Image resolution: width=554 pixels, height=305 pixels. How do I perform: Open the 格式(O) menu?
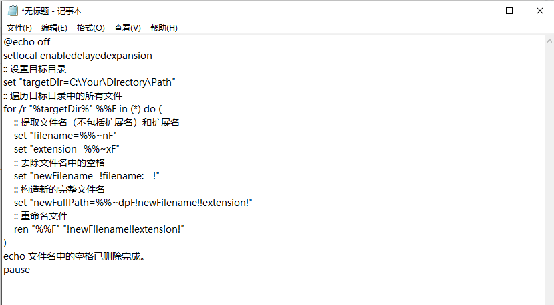[x=91, y=28]
